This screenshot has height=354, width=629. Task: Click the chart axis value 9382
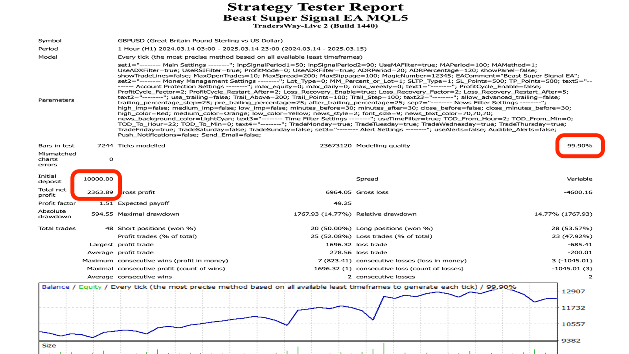pos(571,341)
